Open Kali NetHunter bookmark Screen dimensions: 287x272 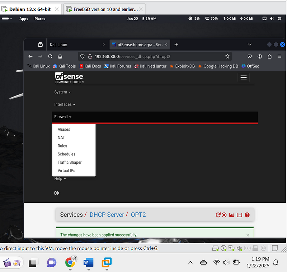point(150,66)
